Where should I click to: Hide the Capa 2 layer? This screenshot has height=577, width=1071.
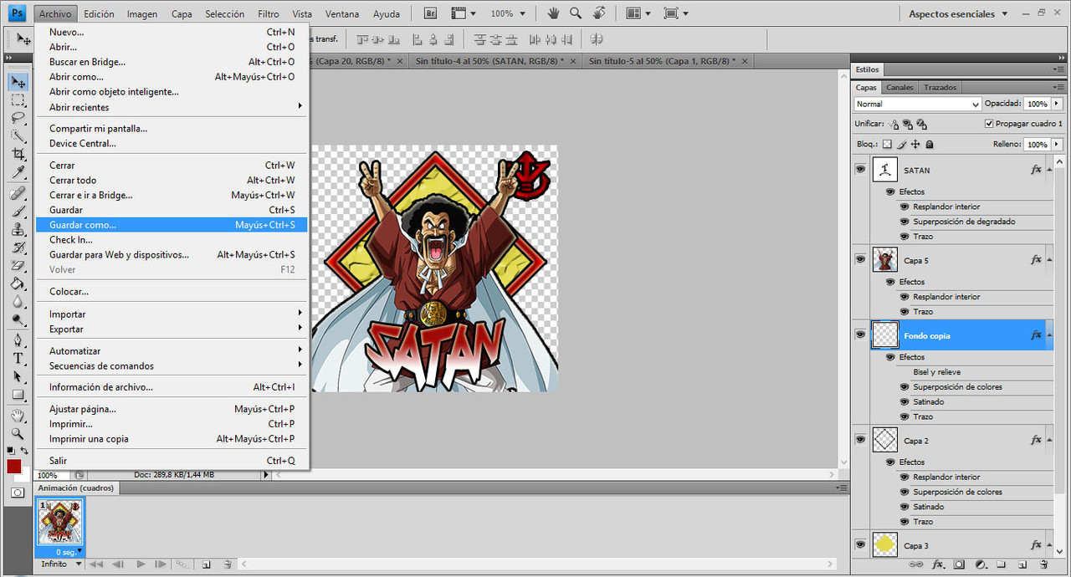[x=860, y=439]
